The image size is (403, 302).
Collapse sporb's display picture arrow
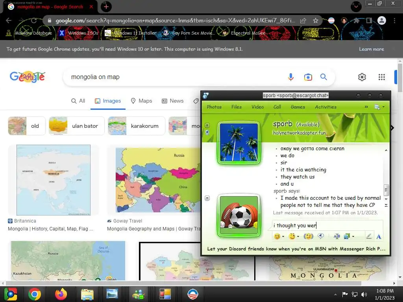point(207,125)
